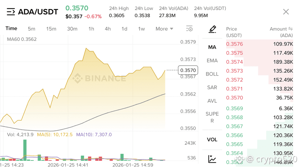
Task: Toggle the MA indicator
Action: click(x=212, y=47)
